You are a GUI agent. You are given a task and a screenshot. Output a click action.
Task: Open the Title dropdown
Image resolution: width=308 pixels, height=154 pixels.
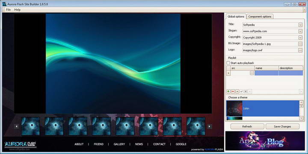300,25
